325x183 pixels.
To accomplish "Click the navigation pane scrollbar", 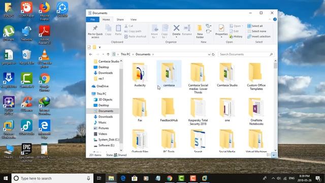I will 121,106.
